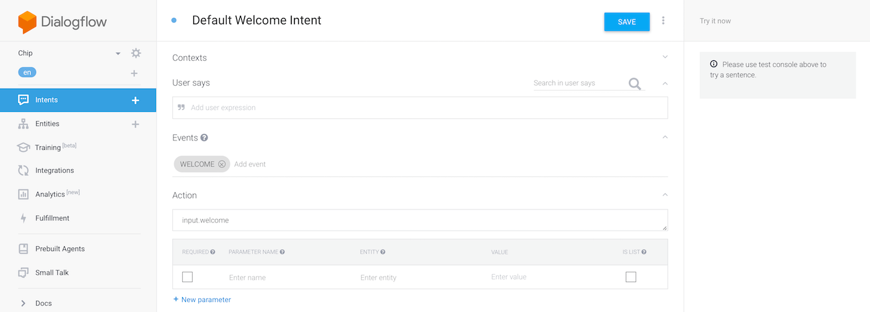Viewport: 870px width, 312px height.
Task: Expand the Contexts section
Action: [x=665, y=57]
